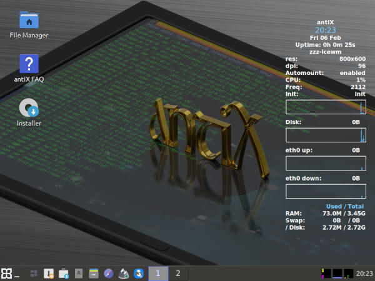Click the show desktop taskbar button

(17, 273)
